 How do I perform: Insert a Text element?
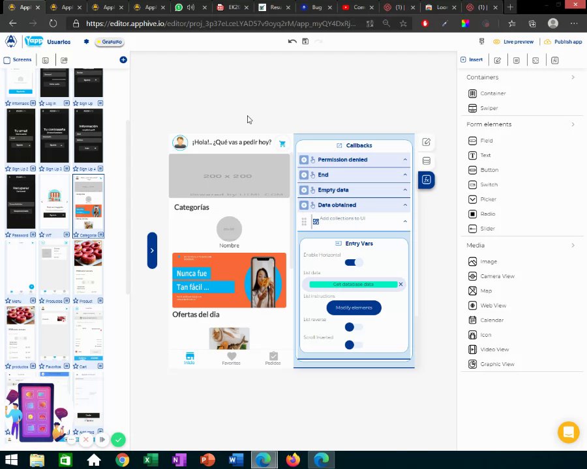point(472,155)
